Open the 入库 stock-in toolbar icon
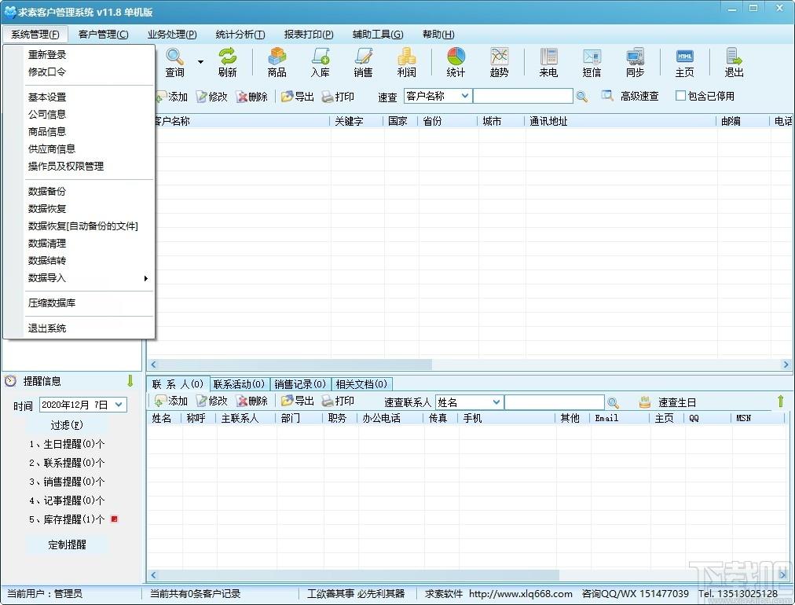The width and height of the screenshot is (795, 605). [x=321, y=62]
